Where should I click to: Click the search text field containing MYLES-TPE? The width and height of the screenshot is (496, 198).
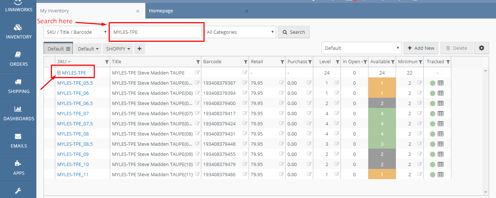pyautogui.click(x=156, y=32)
